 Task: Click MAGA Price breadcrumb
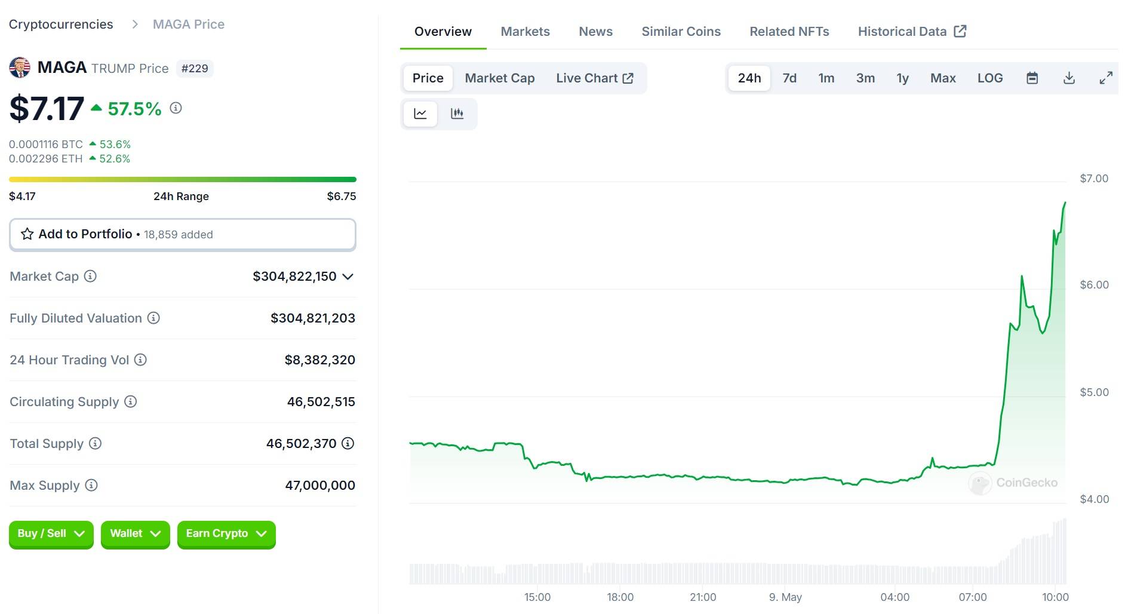click(x=189, y=24)
